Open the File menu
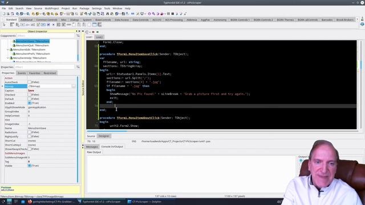The height and width of the screenshot is (205, 365). tap(4, 9)
